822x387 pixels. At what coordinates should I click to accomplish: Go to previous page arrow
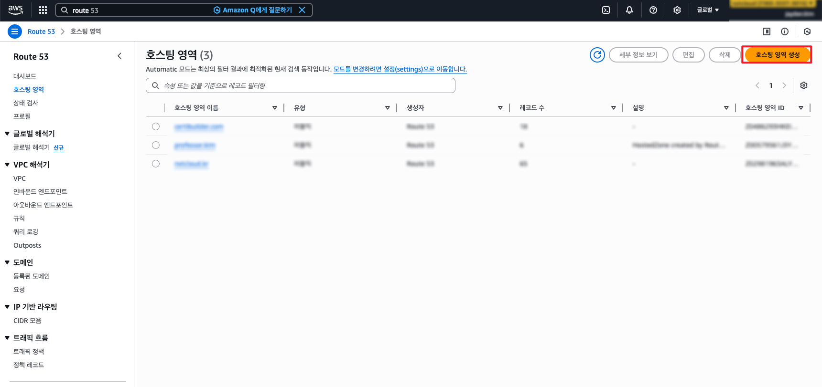[x=757, y=85]
